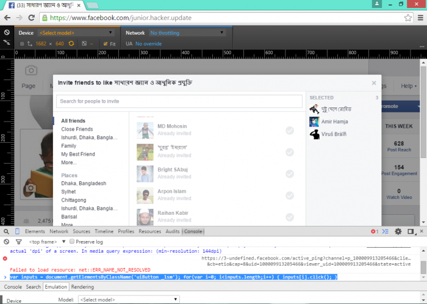
Task: Reload the page with the refresh icon
Action: tap(32, 18)
